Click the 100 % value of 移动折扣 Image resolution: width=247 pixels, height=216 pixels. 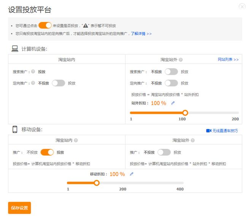[117, 174]
